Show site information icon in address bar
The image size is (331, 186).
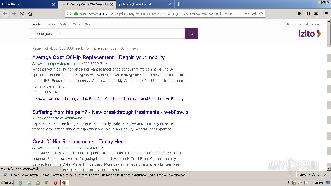(x=69, y=14)
